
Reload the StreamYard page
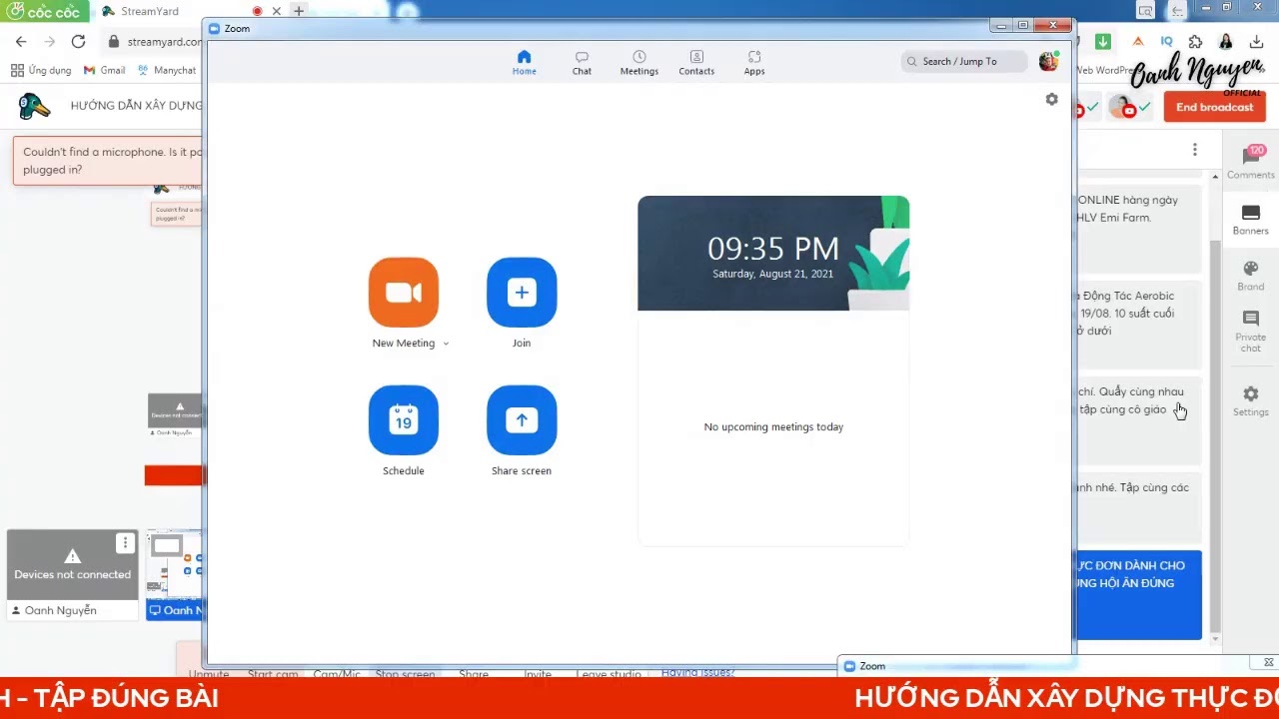pos(78,41)
